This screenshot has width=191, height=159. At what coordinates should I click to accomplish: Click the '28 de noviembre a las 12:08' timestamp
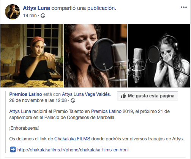[38, 100]
